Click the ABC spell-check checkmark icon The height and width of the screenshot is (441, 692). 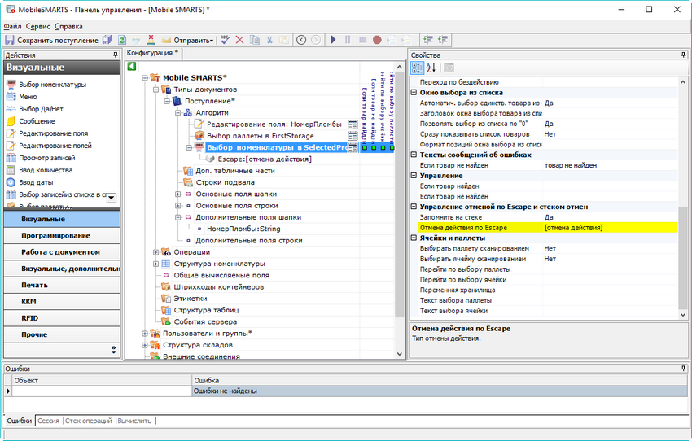225,40
